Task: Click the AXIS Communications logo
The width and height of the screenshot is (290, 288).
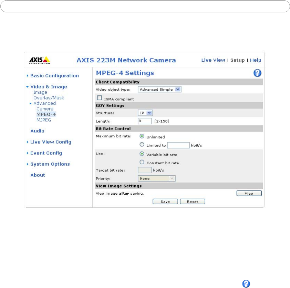Action: pos(40,60)
